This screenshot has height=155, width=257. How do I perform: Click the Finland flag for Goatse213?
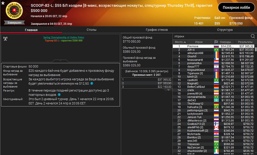coord(216,124)
